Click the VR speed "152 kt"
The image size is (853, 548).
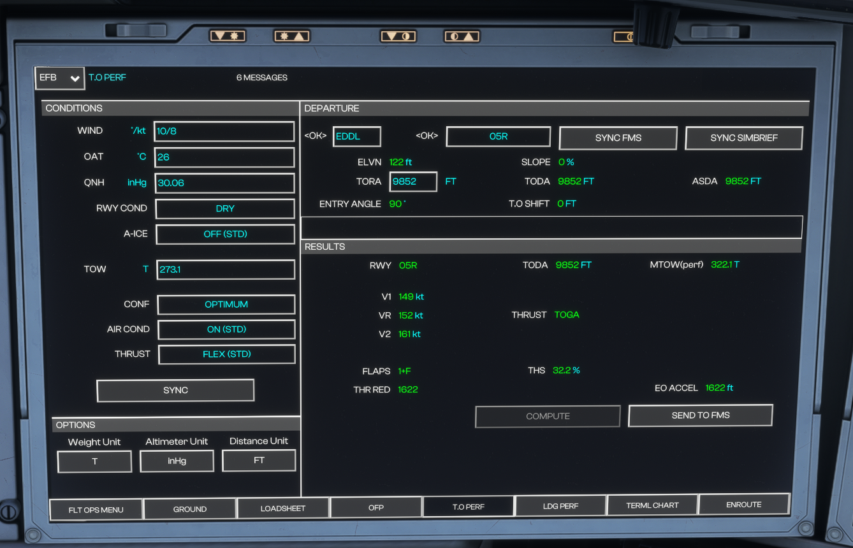click(411, 315)
